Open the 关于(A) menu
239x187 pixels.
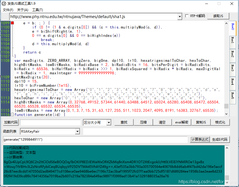(x=22, y=10)
